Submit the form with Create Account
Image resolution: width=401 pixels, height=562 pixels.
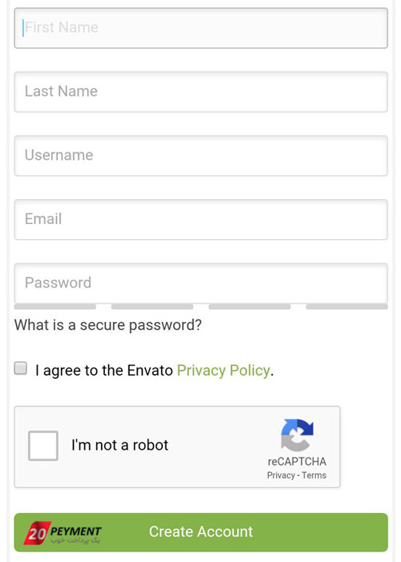(x=200, y=532)
